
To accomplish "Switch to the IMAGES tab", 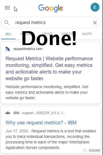I will click(x=26, y=34).
